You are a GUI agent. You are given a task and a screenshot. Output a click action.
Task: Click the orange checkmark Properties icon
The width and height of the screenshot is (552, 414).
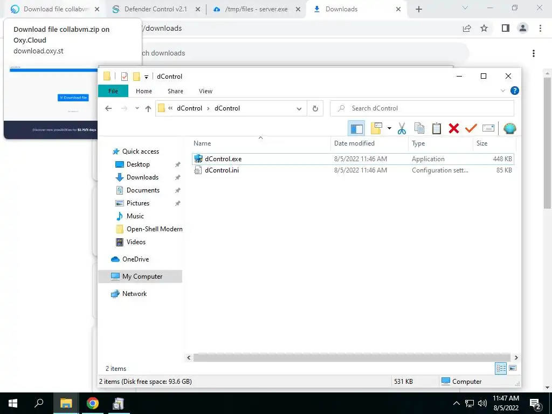pyautogui.click(x=471, y=128)
